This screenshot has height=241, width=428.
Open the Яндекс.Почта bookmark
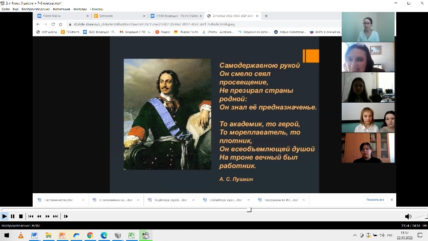(186, 32)
